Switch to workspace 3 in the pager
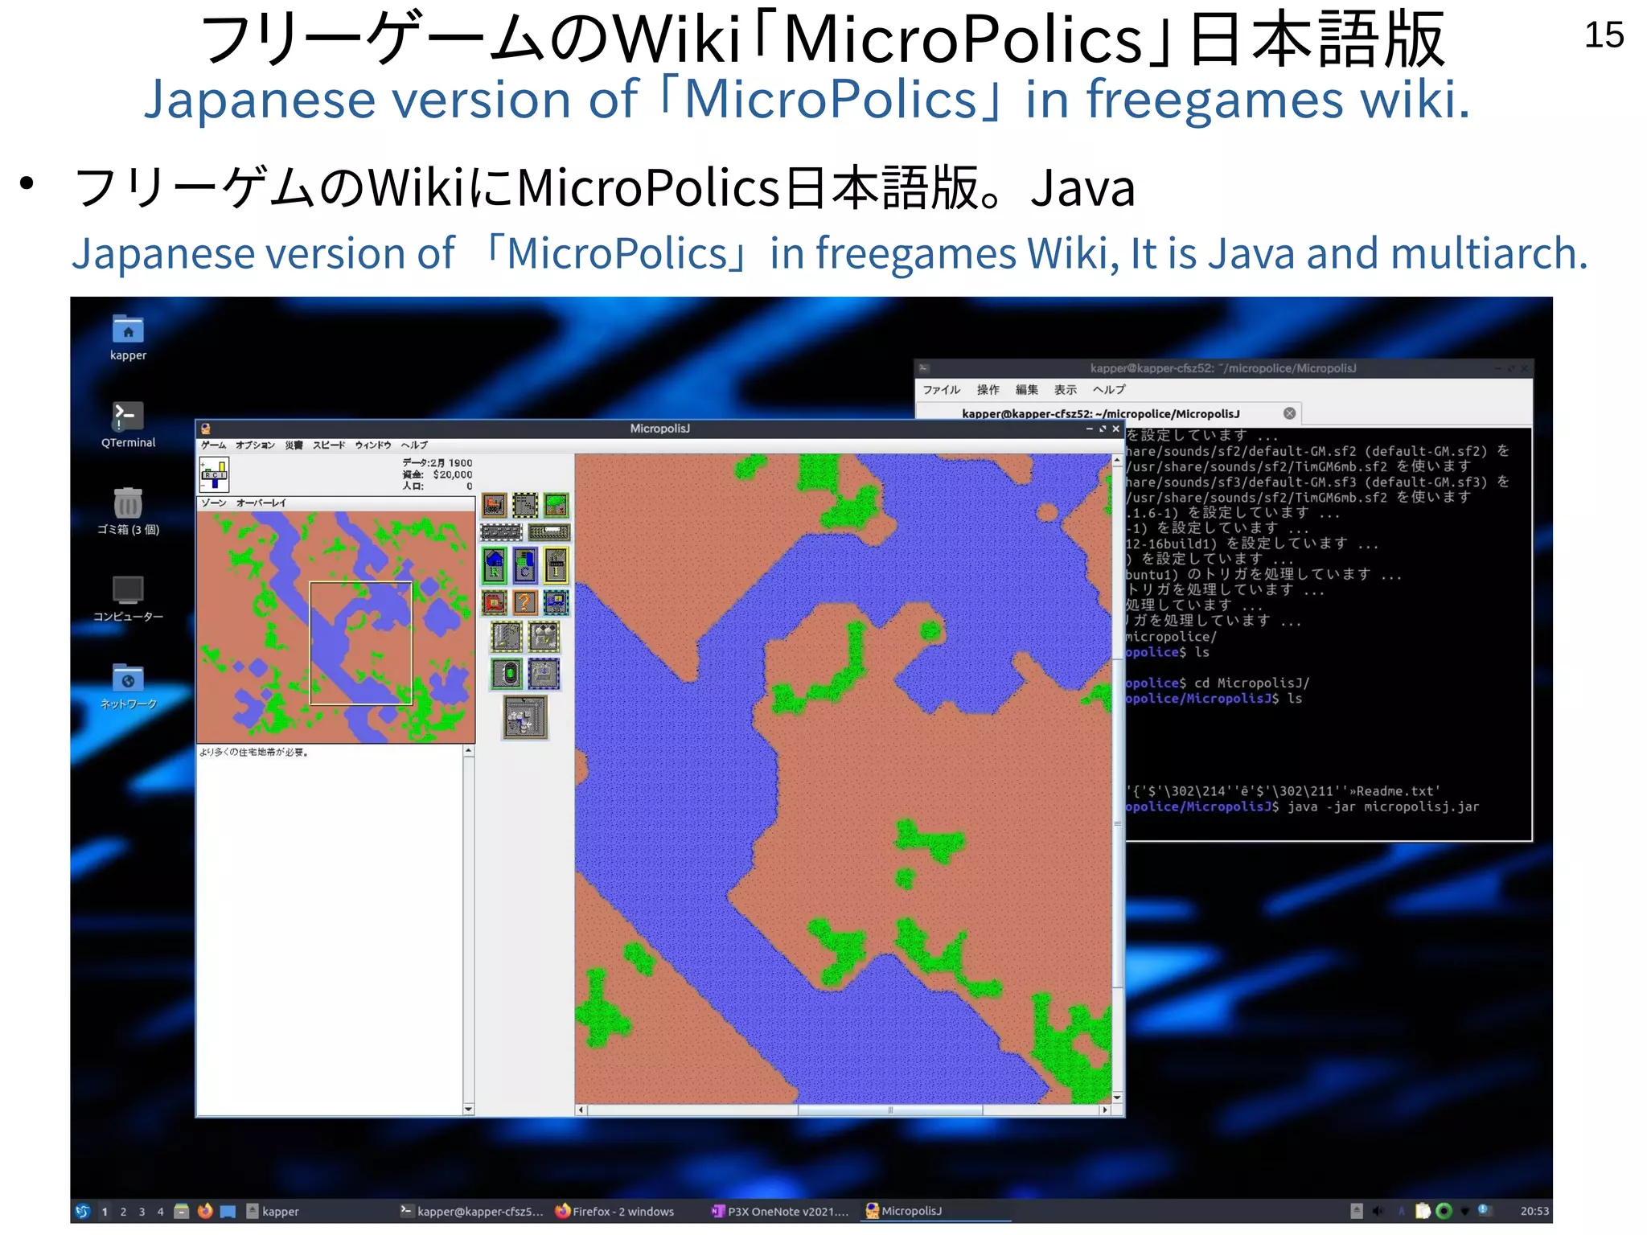This screenshot has width=1647, height=1235. 142,1212
